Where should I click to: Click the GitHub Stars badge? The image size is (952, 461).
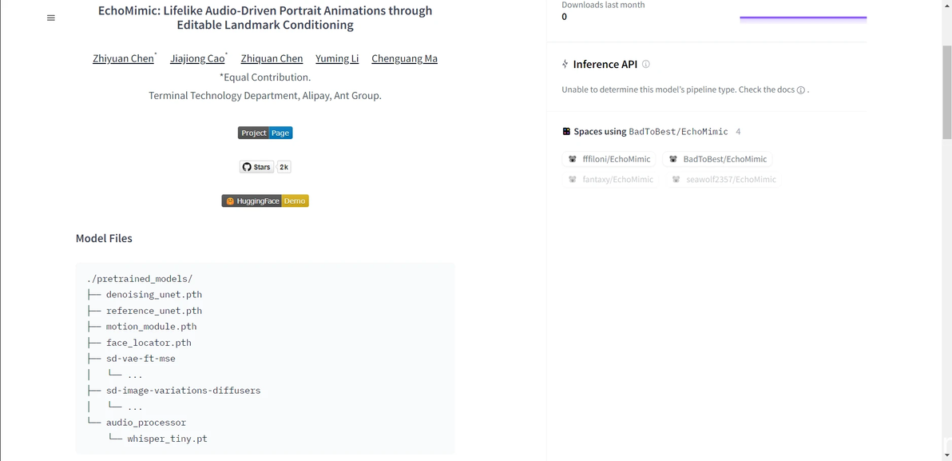[257, 167]
